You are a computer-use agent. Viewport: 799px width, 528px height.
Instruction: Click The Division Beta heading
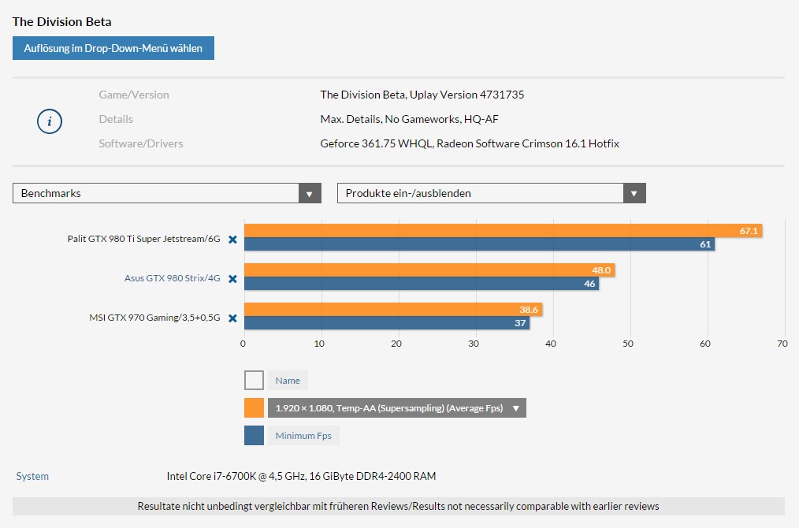coord(61,21)
